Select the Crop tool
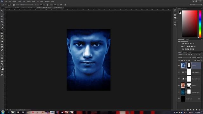The height and width of the screenshot is (114, 203). click(2, 22)
